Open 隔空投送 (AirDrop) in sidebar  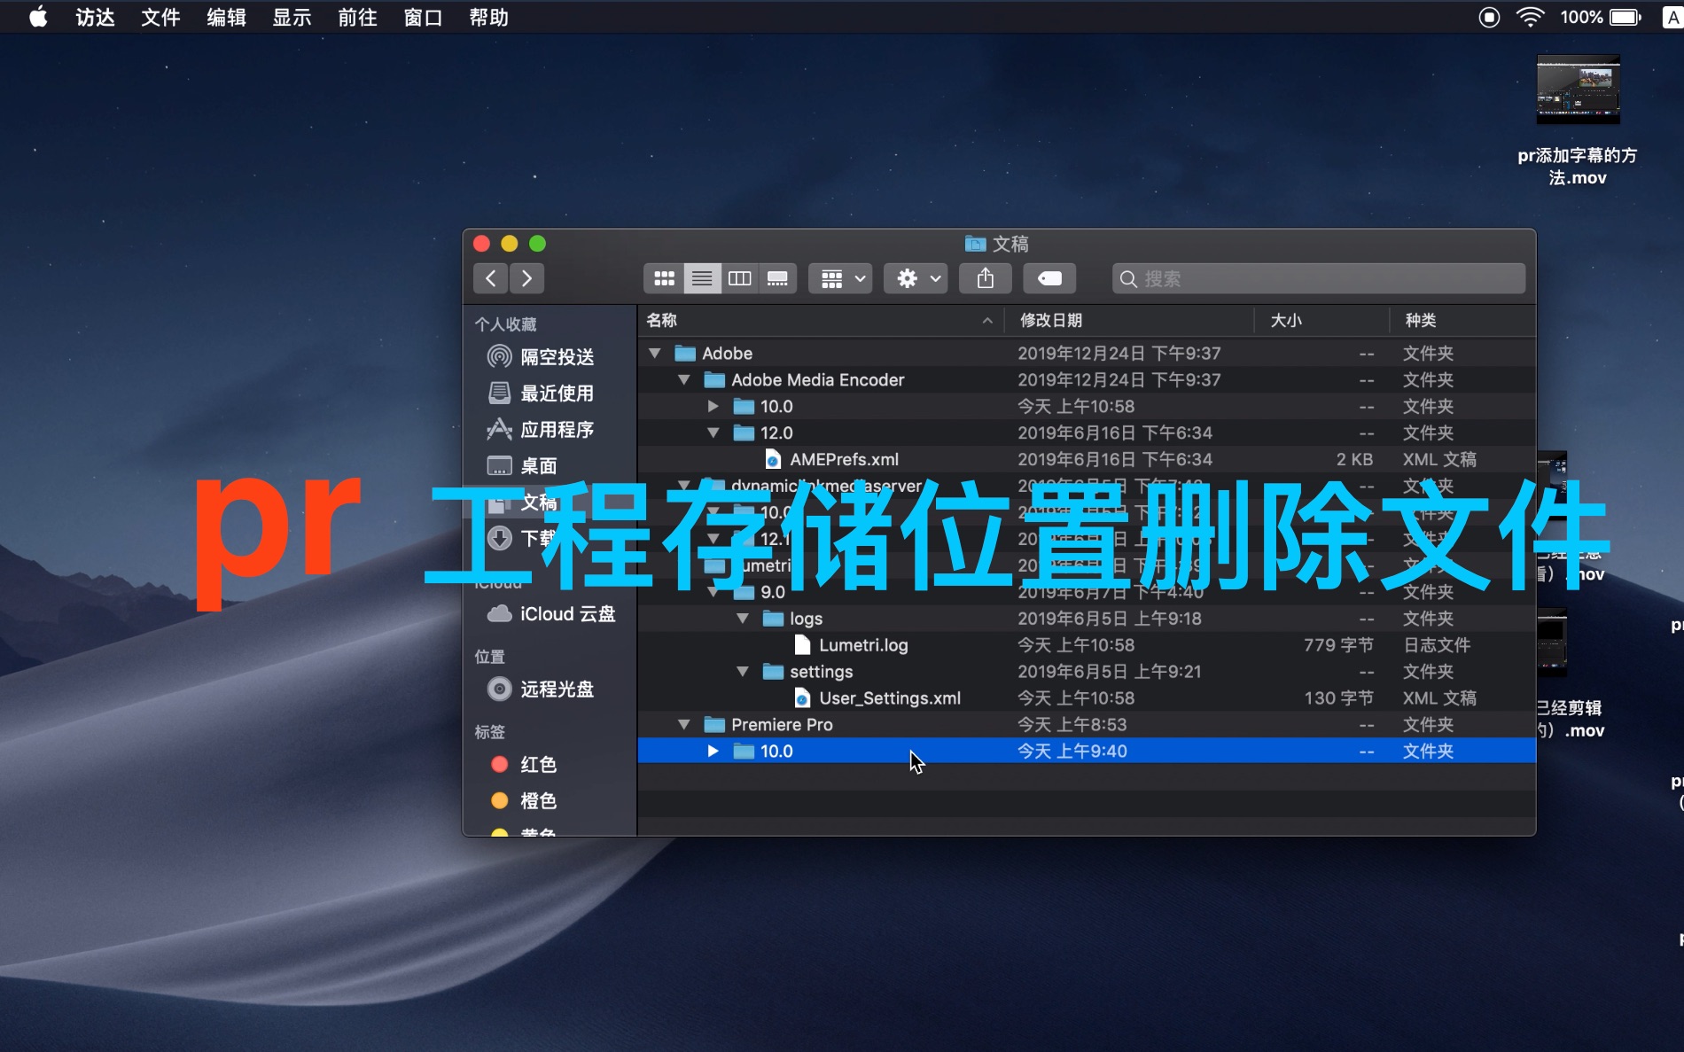point(541,357)
